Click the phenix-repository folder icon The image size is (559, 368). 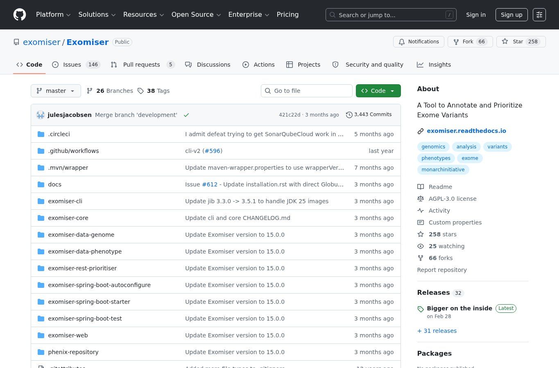tap(41, 352)
